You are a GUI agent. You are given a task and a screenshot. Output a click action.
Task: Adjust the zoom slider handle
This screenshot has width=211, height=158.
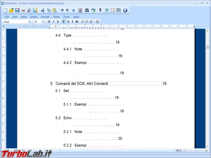196,150
